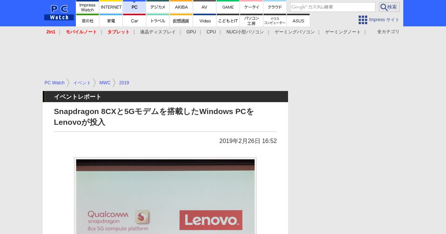Open the Car Watch tab
The image size is (446, 234).
135,20
